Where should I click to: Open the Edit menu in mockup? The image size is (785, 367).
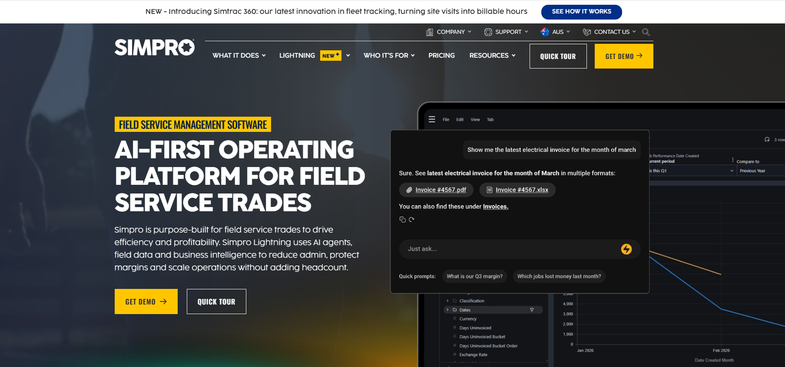(460, 120)
